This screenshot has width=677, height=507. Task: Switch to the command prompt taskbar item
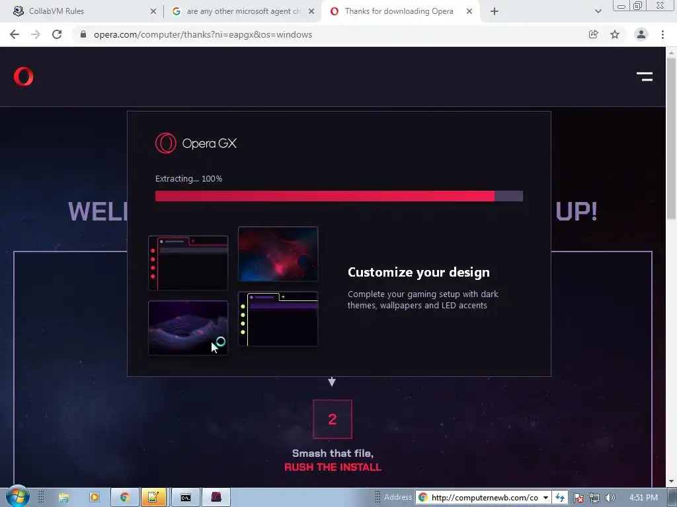186,498
